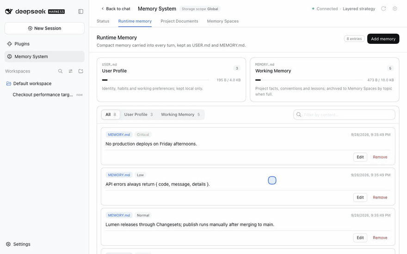Switch to the Status tab
The width and height of the screenshot is (407, 254).
(103, 21)
